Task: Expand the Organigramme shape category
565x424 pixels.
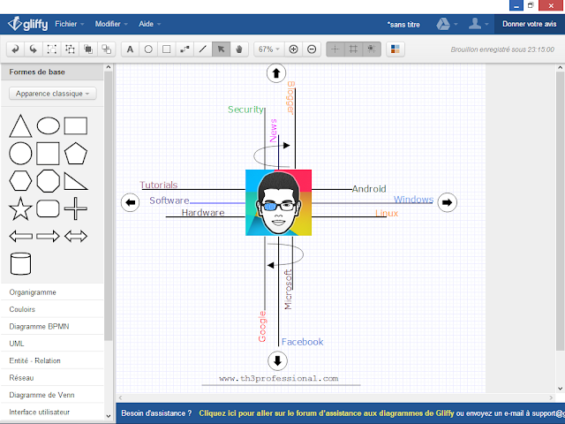Action: pos(52,292)
